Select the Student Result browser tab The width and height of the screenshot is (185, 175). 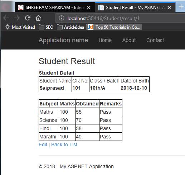coord(135,8)
